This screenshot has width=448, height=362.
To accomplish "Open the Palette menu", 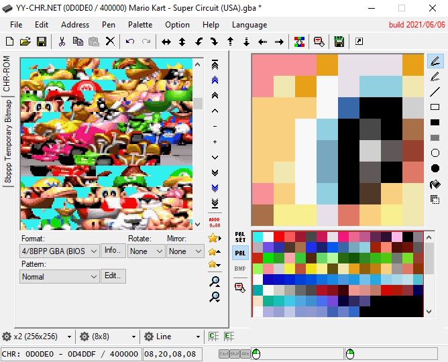I will coord(140,25).
